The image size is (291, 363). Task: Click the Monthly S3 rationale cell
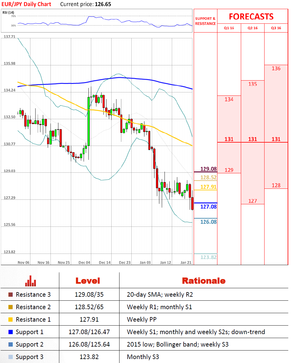(x=143, y=357)
